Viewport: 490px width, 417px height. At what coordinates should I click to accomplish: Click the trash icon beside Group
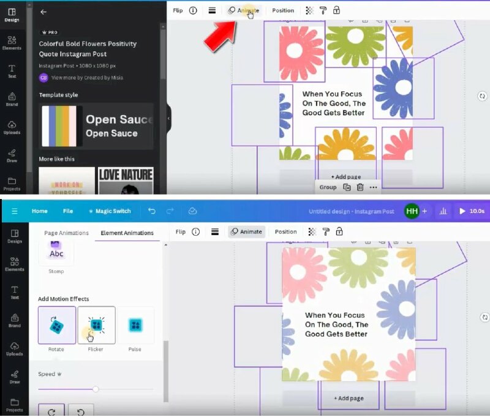pos(360,187)
